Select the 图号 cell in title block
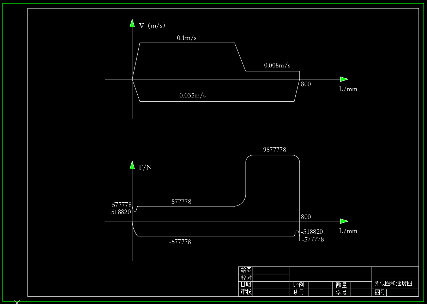The image size is (427, 304). (380, 292)
